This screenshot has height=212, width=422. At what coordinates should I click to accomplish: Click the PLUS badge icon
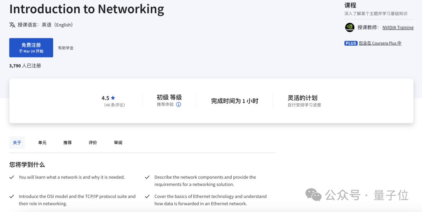coord(350,43)
